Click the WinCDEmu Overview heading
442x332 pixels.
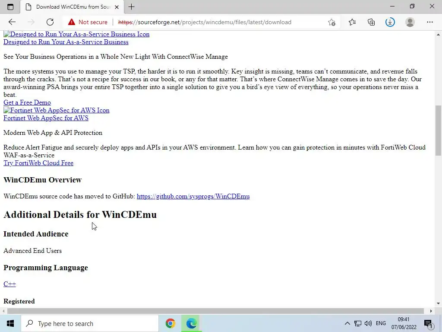pos(43,180)
